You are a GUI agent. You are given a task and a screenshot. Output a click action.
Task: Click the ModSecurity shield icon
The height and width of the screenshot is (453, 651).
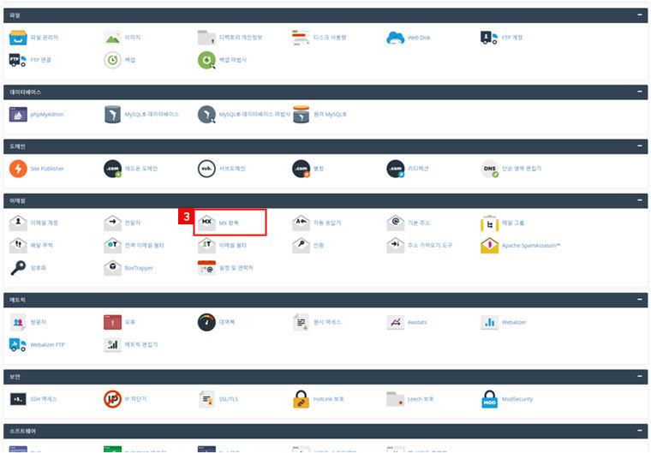pos(489,399)
